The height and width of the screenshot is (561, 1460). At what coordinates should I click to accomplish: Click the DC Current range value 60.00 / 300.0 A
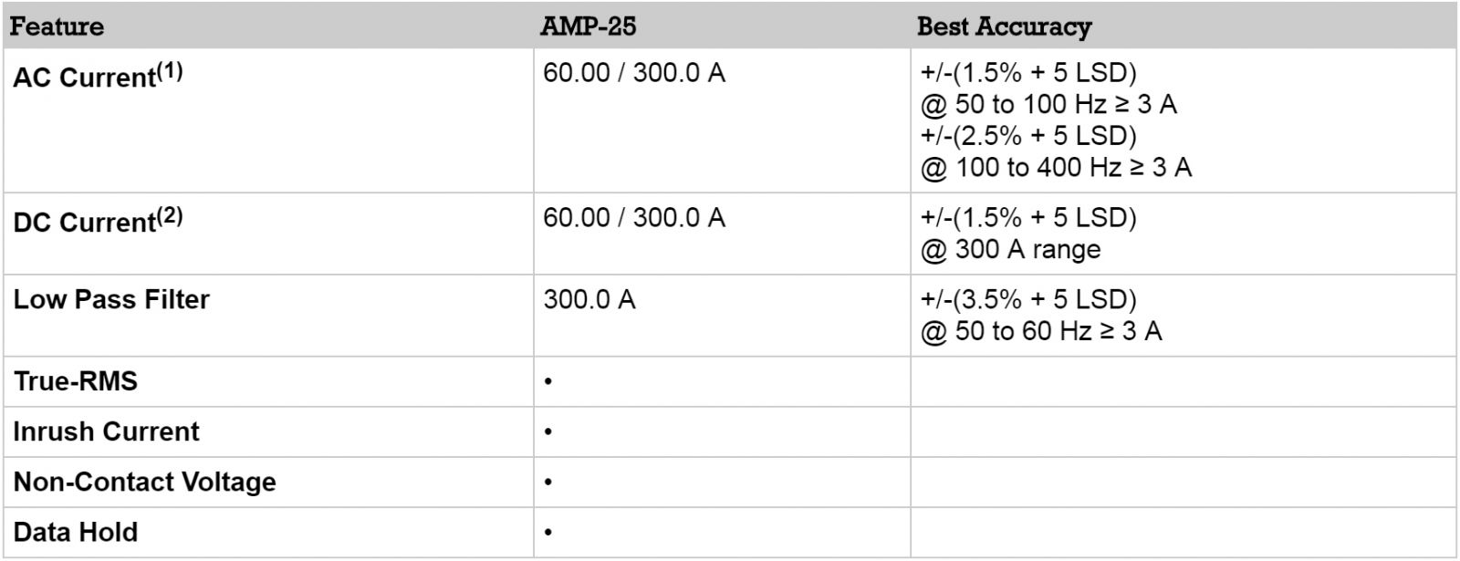point(634,218)
